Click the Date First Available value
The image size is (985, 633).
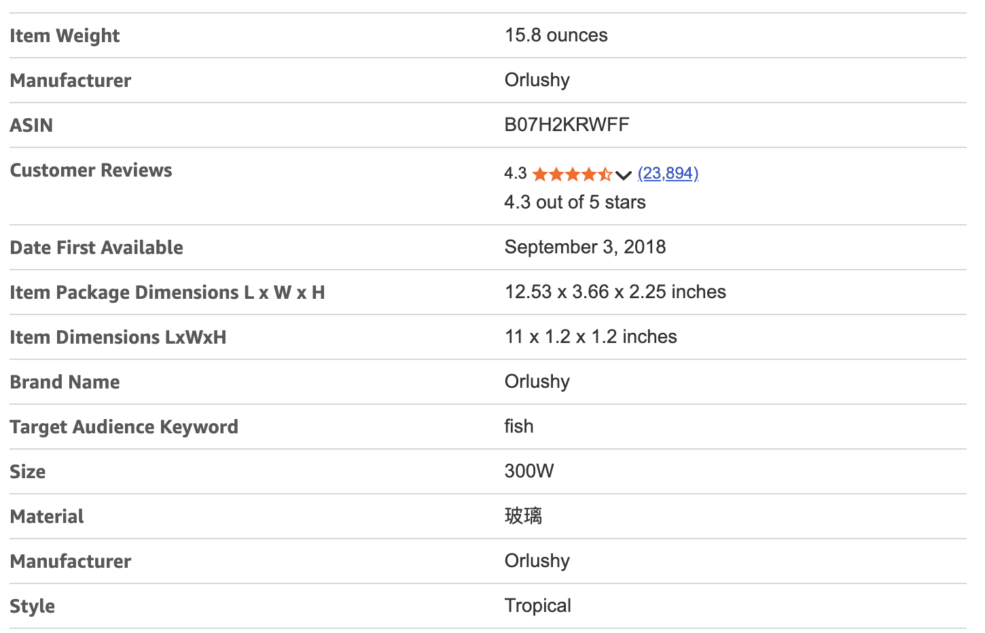click(x=585, y=247)
